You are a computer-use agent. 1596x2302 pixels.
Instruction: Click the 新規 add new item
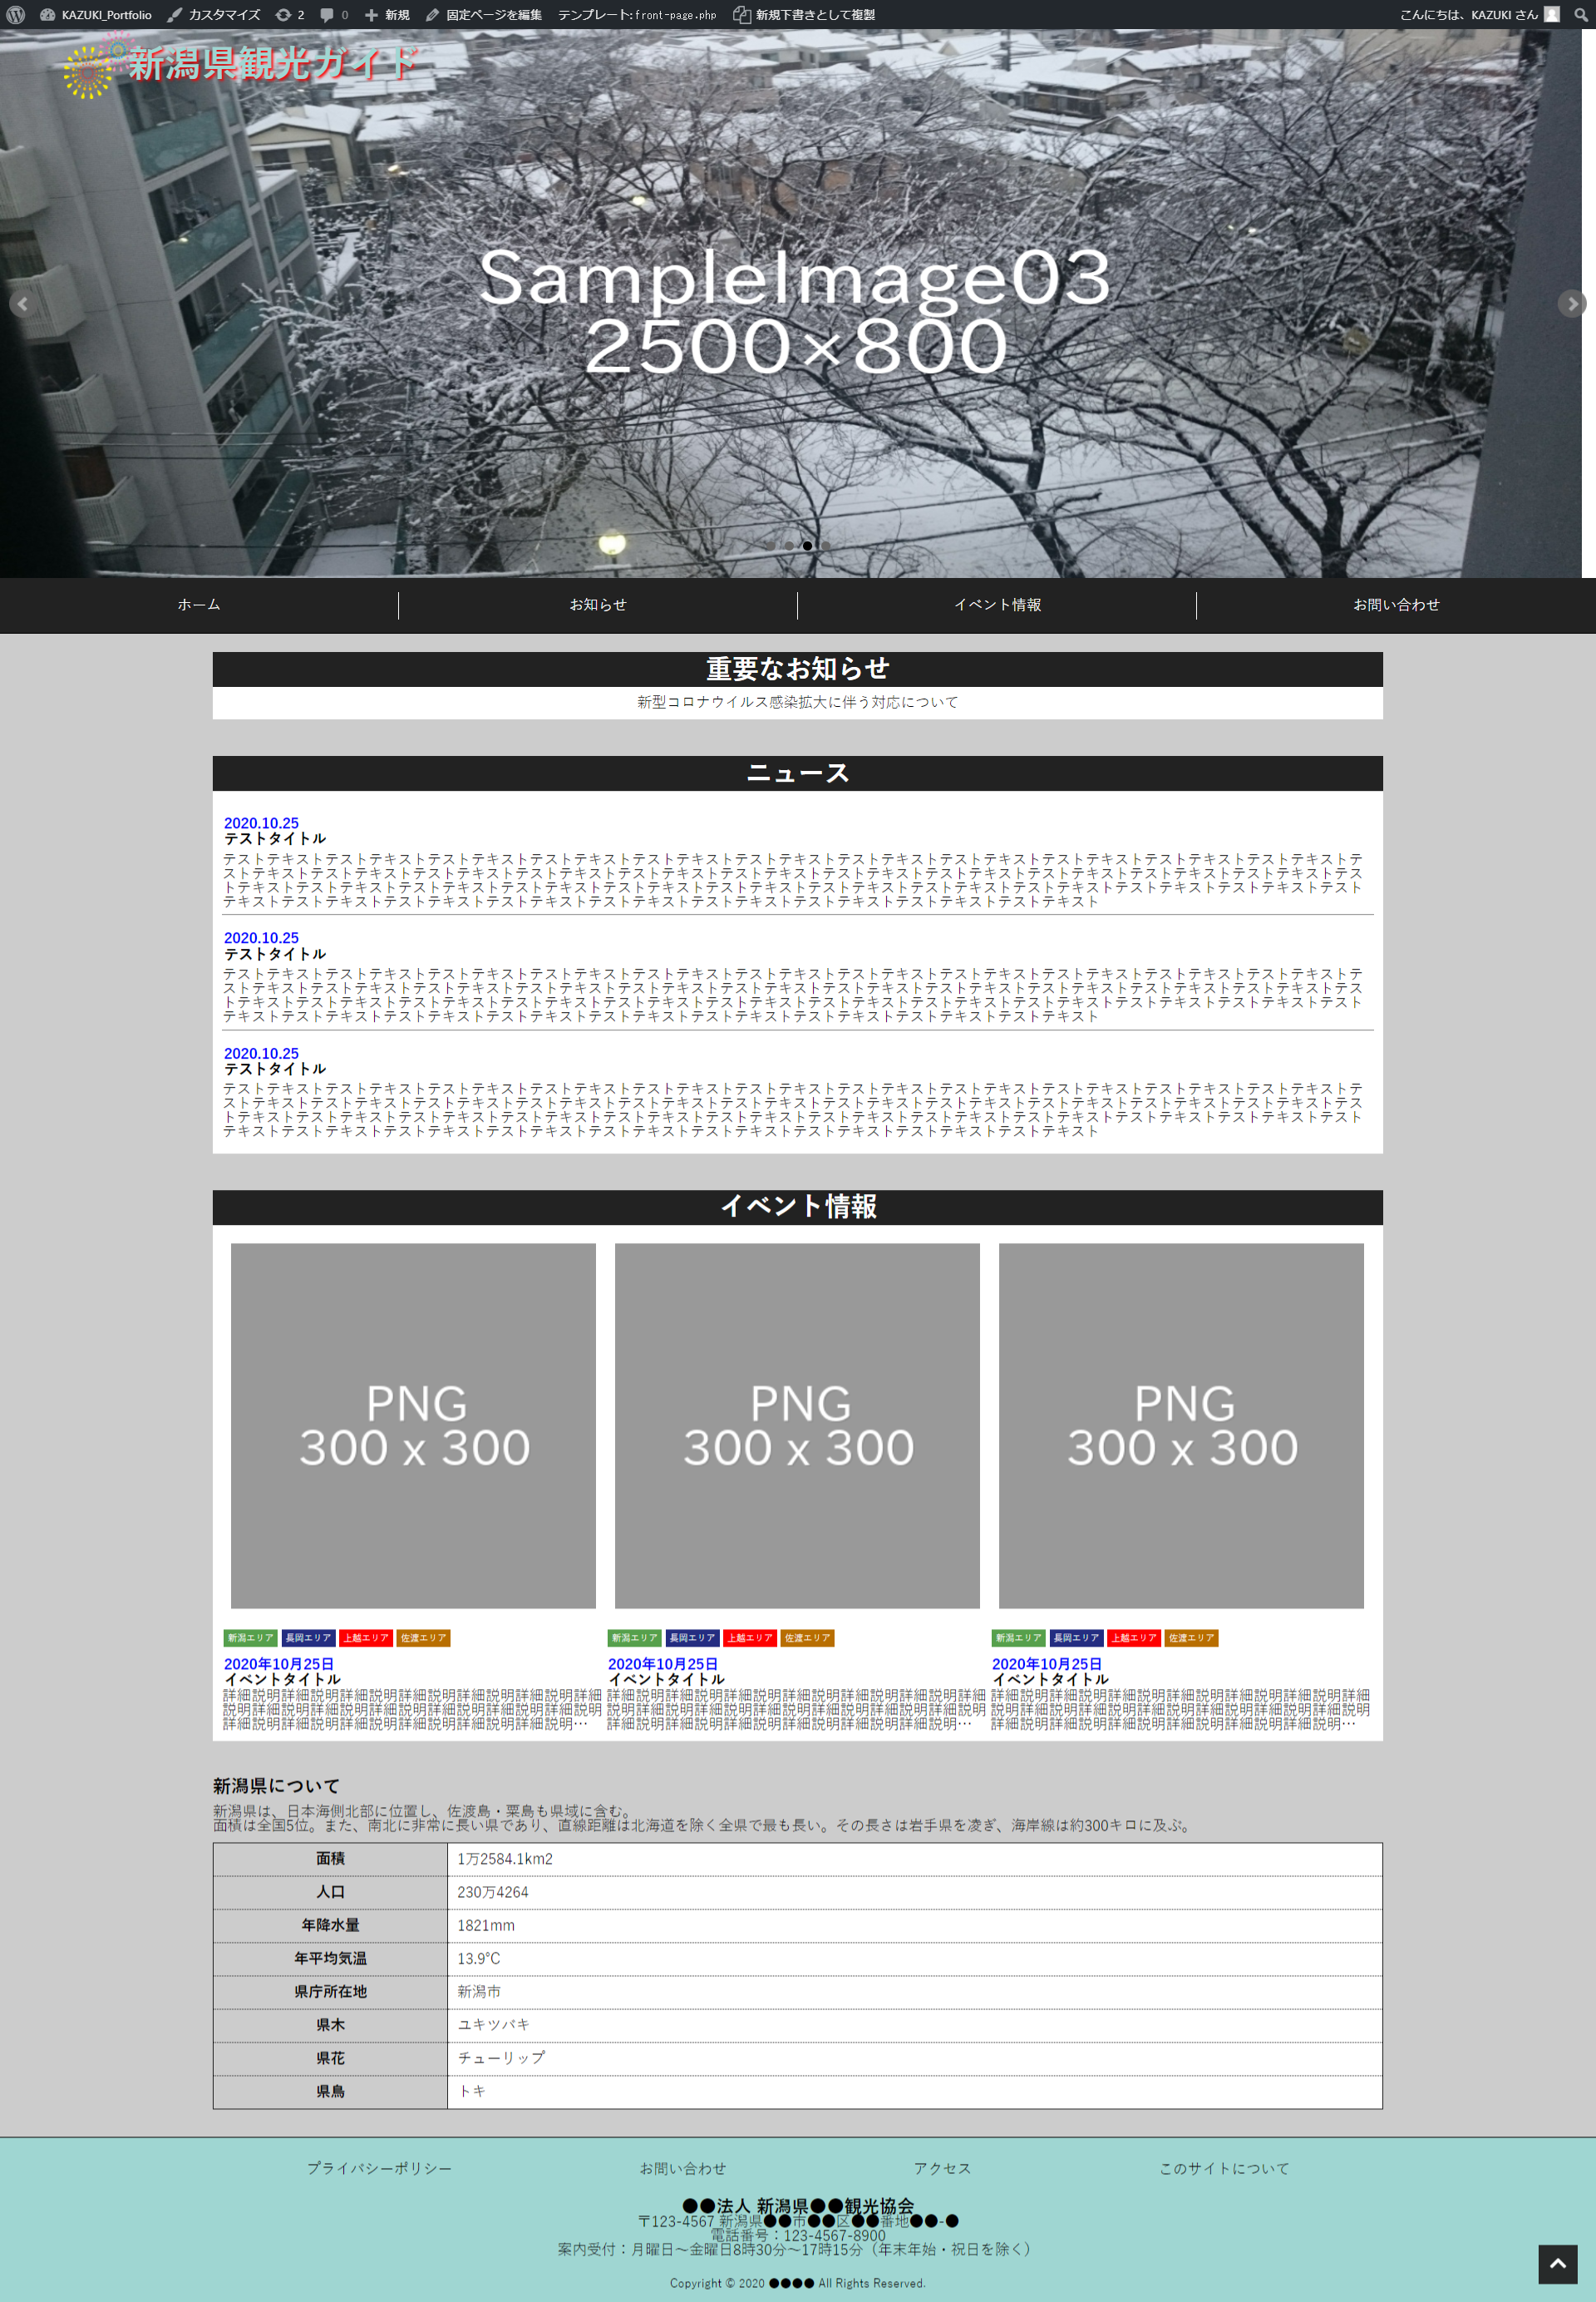pos(387,14)
